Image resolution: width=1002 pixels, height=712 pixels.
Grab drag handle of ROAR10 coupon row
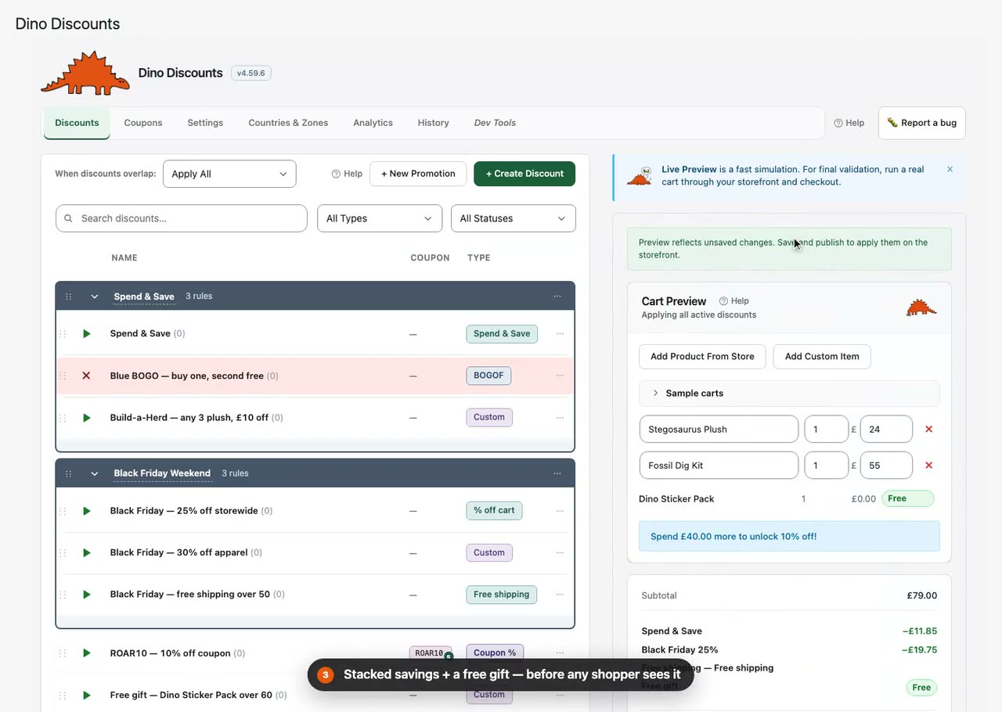(63, 653)
